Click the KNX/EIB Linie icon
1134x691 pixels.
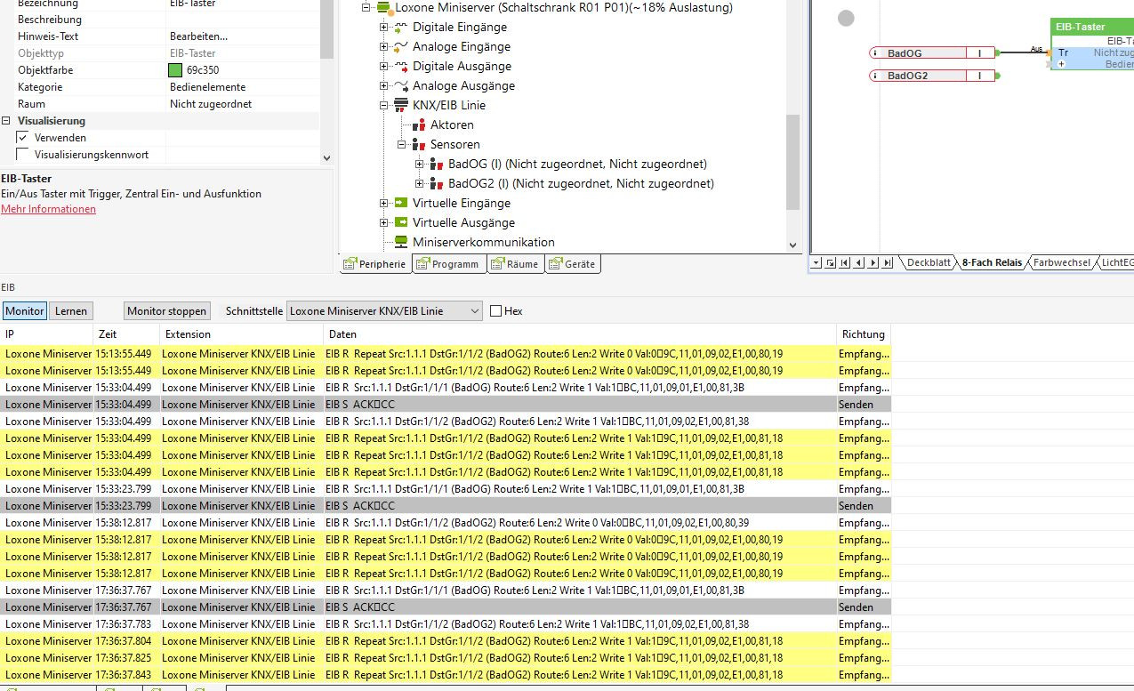[401, 105]
